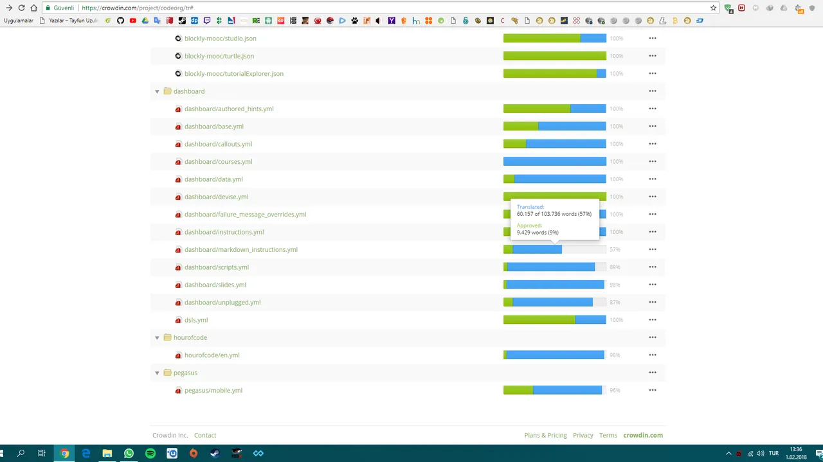Open the GitHub bookmark icon
Image resolution: width=823 pixels, height=462 pixels.
click(x=120, y=21)
